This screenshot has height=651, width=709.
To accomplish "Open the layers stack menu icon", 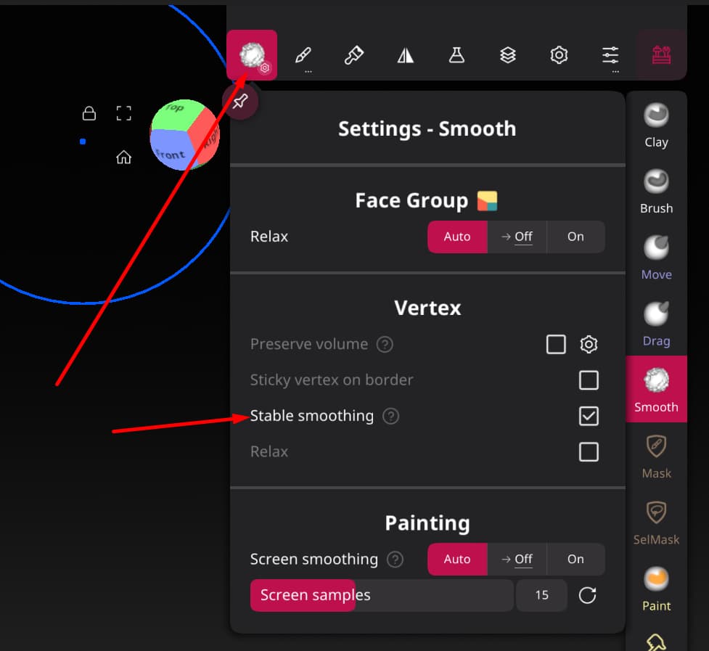I will 508,55.
